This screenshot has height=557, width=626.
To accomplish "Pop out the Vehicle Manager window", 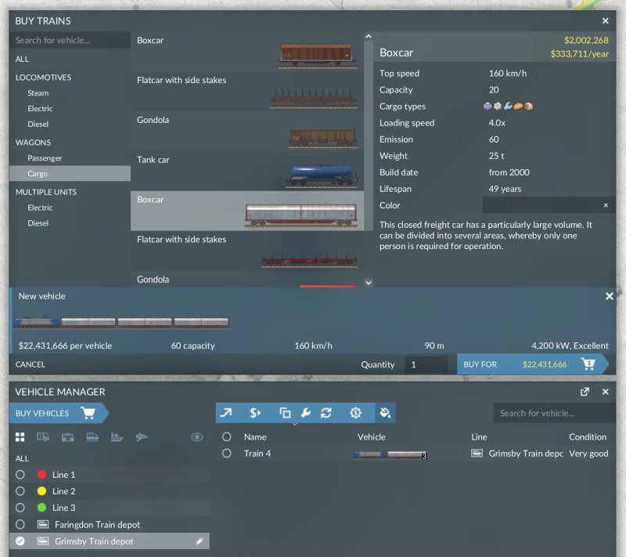I will coord(585,392).
